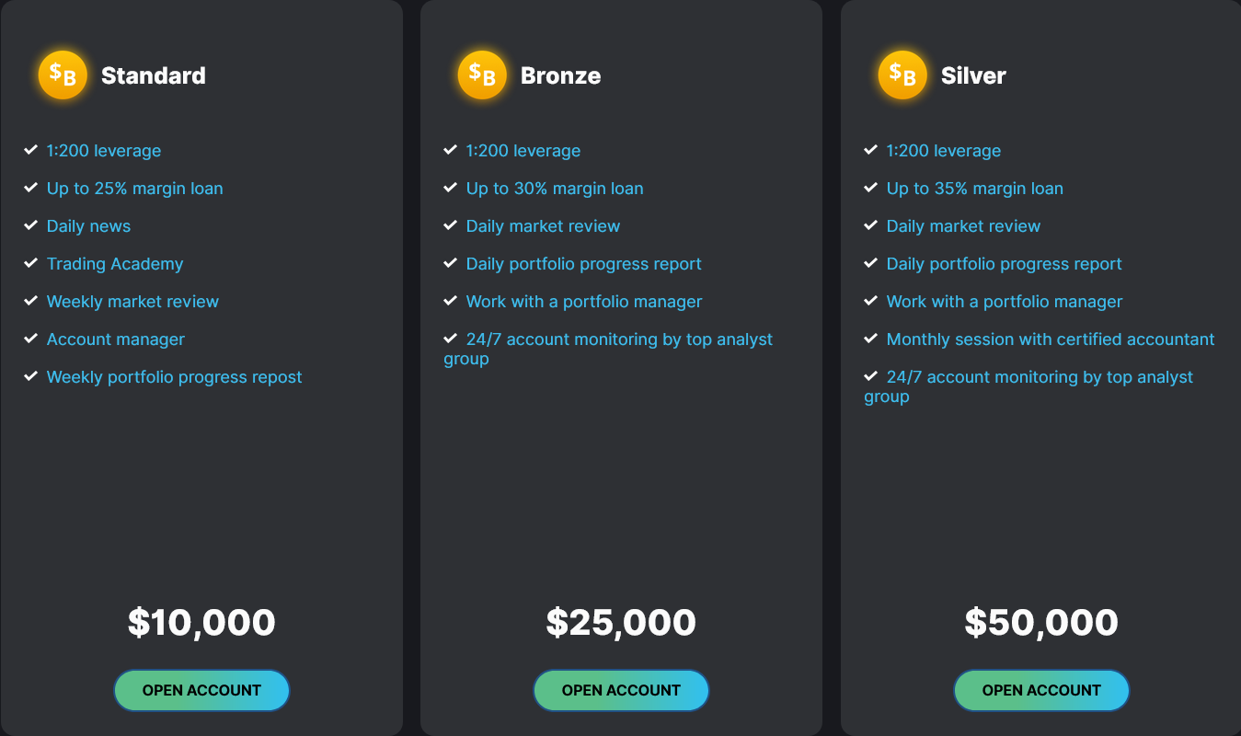Screen dimensions: 1241x736
Task: Click the $25,000 price label
Action: 621,623
